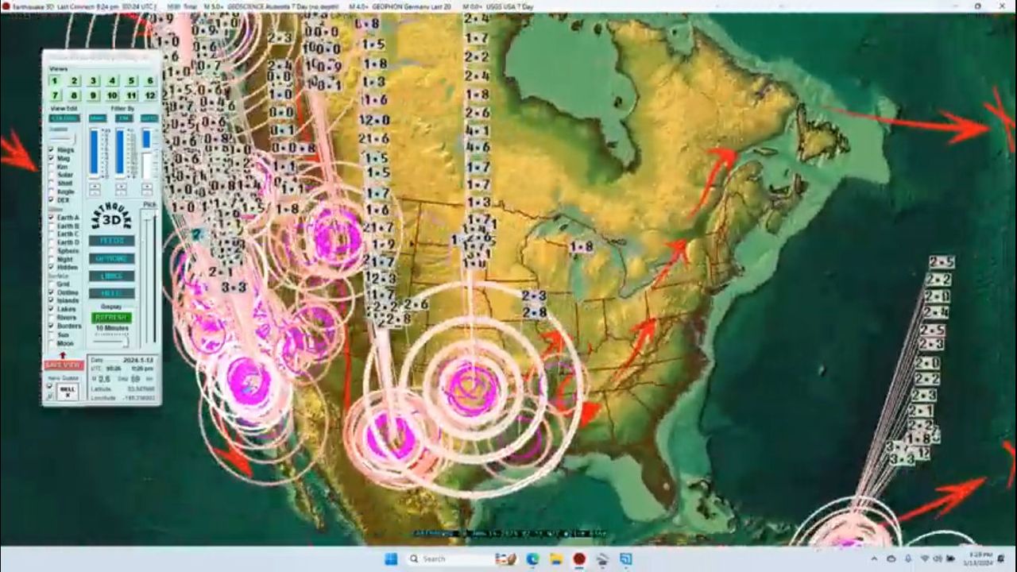Select view preset 1
1017x572 pixels.
(55, 81)
